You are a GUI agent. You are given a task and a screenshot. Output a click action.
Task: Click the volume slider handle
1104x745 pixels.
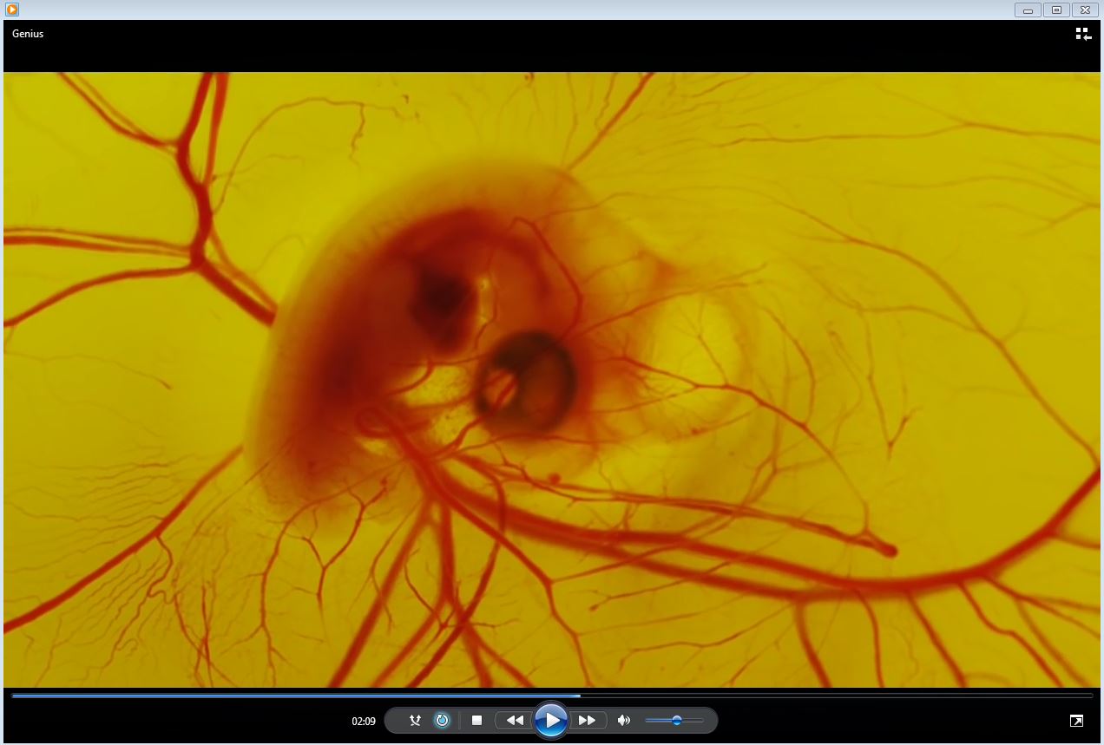(x=676, y=720)
